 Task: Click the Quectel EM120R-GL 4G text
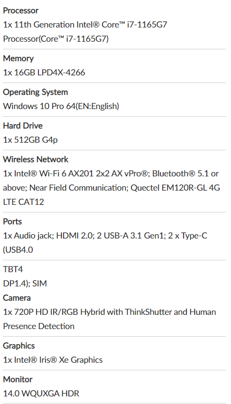176,188
